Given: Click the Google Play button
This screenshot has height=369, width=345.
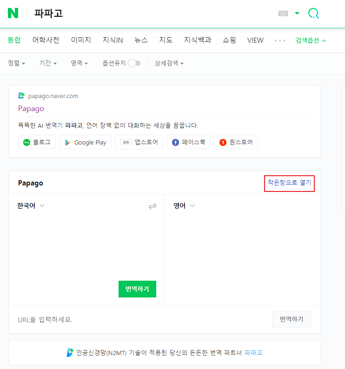Looking at the screenshot, I should [85, 142].
